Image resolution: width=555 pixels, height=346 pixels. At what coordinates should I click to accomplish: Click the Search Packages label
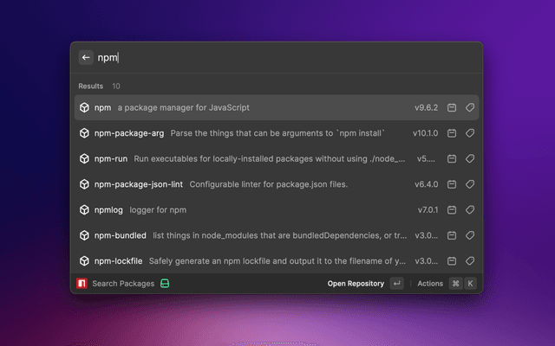(x=123, y=284)
